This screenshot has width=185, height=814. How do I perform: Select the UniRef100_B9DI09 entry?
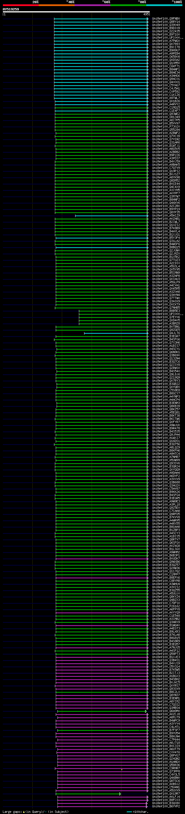166,28
